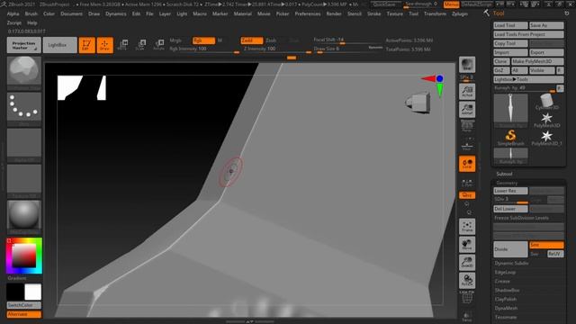Image resolution: width=576 pixels, height=324 pixels.
Task: Open the stroke type Dots thumbnail
Action: [x=24, y=107]
